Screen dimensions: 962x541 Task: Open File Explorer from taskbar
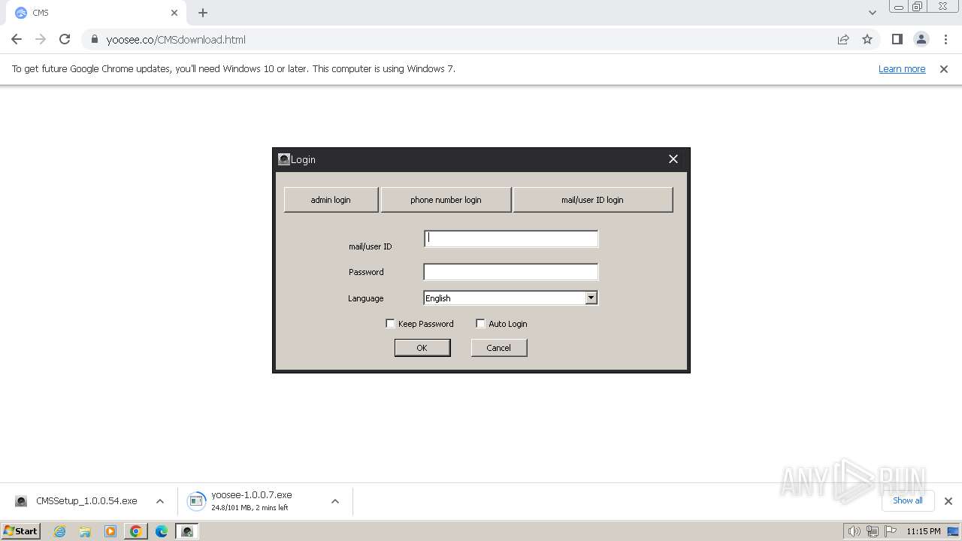[x=85, y=531]
